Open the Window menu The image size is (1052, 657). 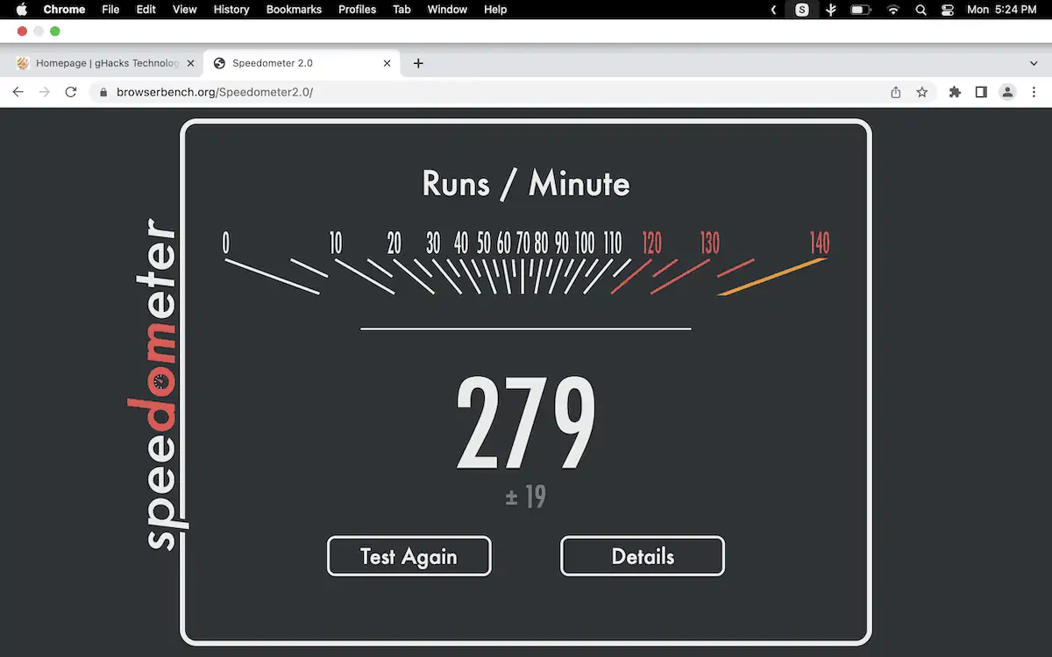(447, 10)
